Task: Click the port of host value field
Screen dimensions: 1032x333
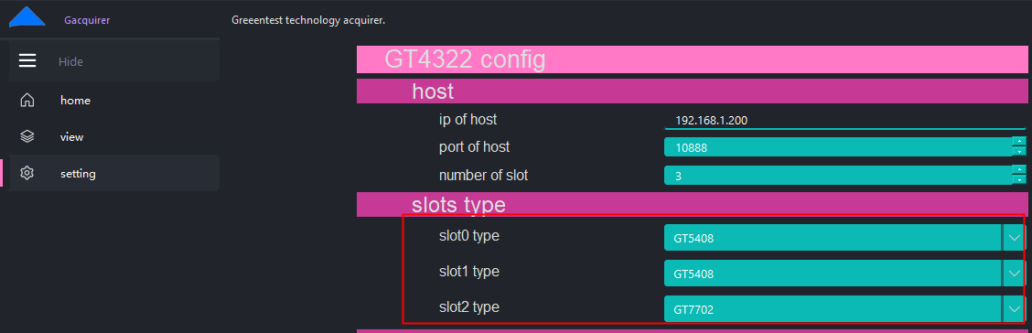Action: click(x=838, y=146)
